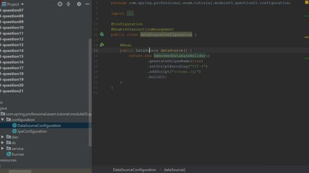The width and height of the screenshot is (309, 173).
Task: Select question19 module in project tree
Action: [x=12, y=79]
